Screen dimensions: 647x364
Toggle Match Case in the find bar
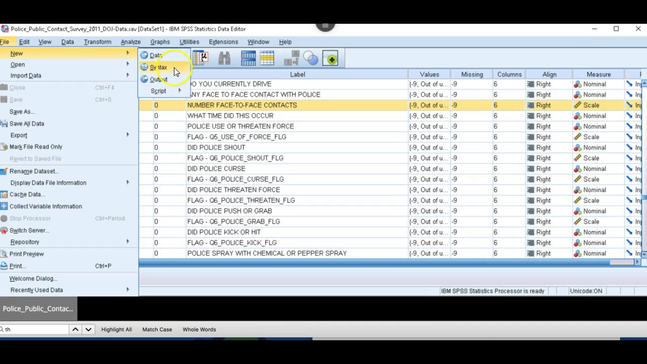pyautogui.click(x=157, y=330)
